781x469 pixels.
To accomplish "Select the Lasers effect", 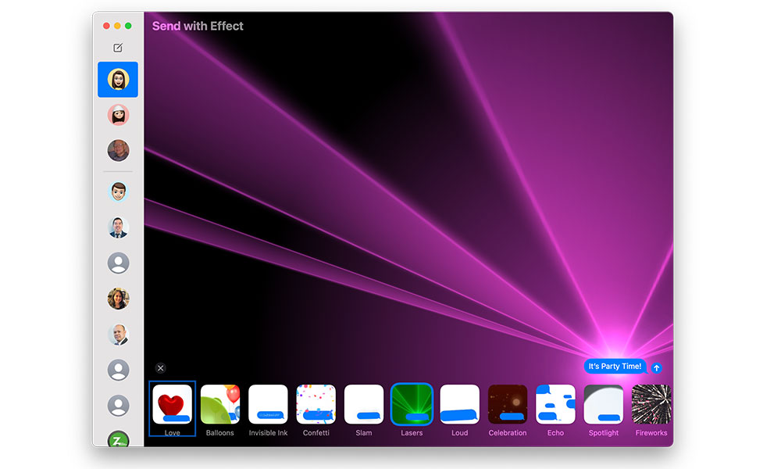I will pyautogui.click(x=412, y=404).
